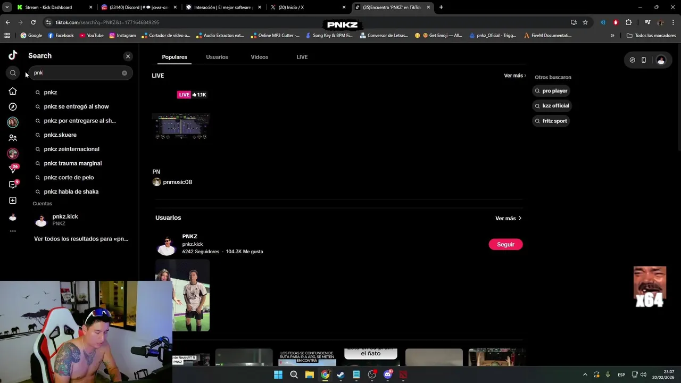Click the blue sound-wave extension icon

(603, 22)
